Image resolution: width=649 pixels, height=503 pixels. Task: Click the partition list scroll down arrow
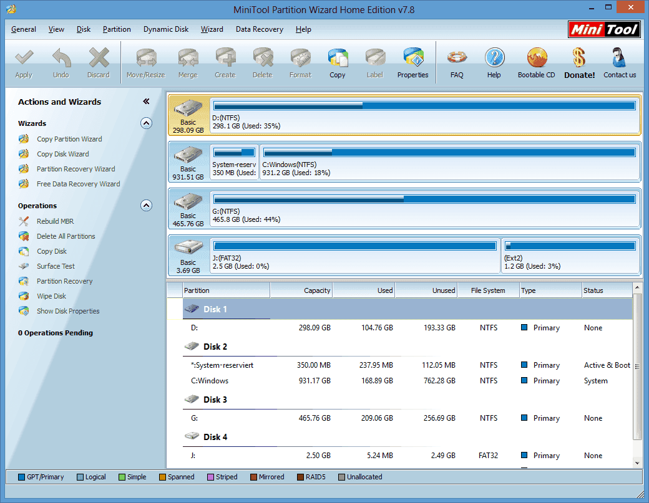(637, 463)
